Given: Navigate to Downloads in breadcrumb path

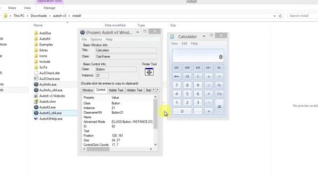Looking at the screenshot, I should (39, 16).
